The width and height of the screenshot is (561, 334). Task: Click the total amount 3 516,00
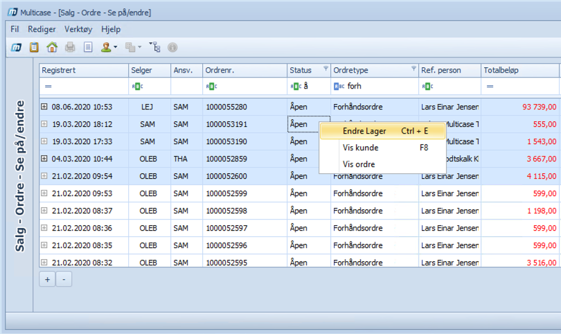click(x=542, y=263)
